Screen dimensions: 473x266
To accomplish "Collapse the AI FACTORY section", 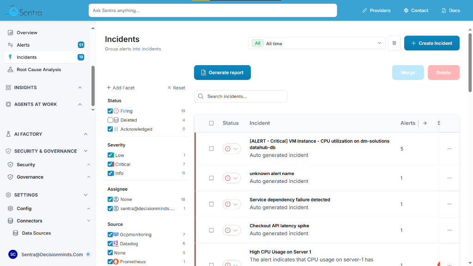I will point(85,134).
